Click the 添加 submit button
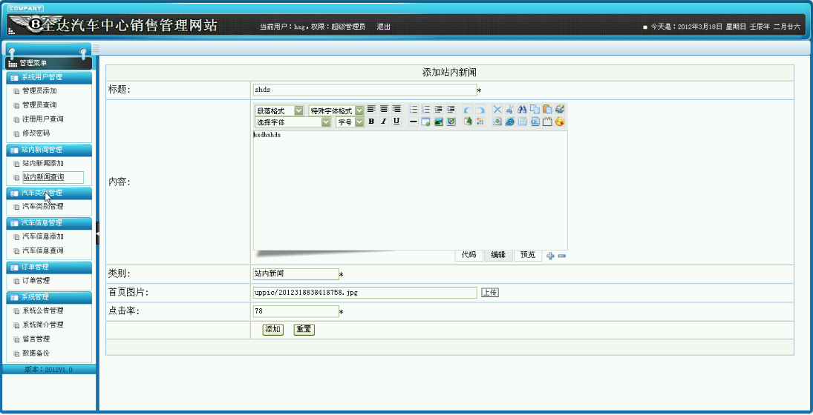The width and height of the screenshot is (813, 415). [x=273, y=330]
